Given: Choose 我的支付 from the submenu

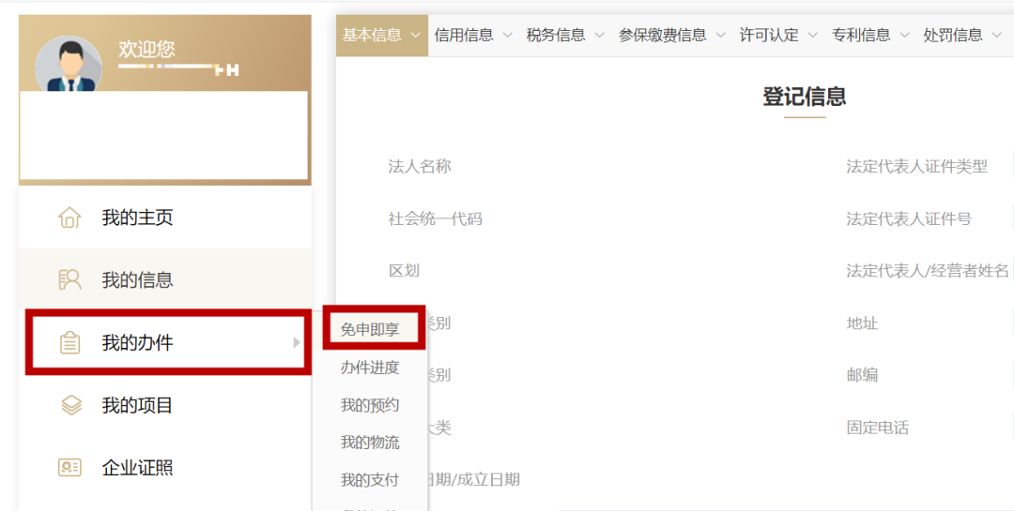Looking at the screenshot, I should (x=370, y=480).
